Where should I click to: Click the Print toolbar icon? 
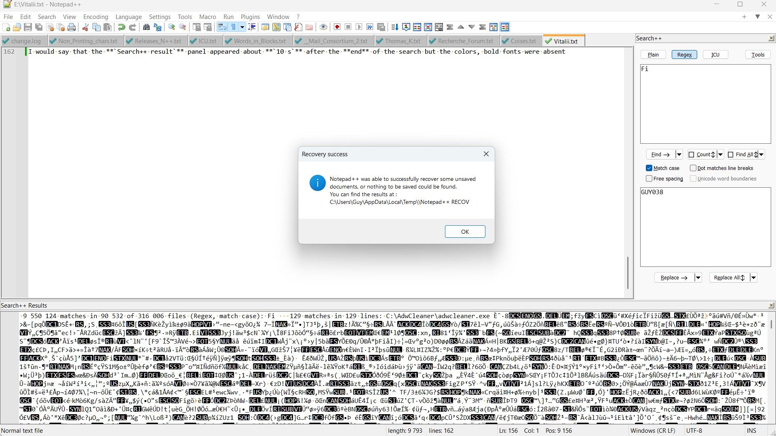[72, 27]
